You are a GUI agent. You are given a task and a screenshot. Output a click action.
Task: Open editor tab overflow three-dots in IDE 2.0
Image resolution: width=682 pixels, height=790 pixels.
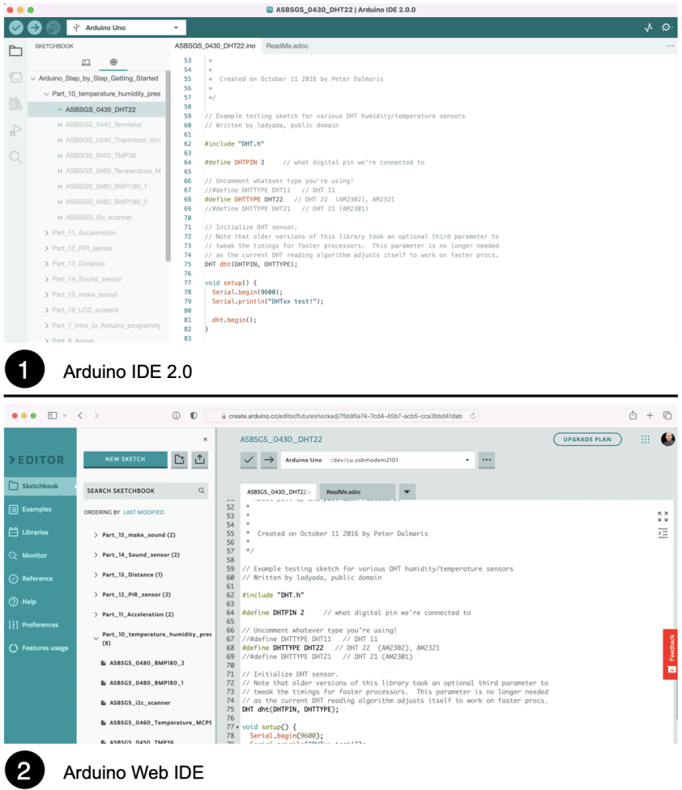coord(670,46)
